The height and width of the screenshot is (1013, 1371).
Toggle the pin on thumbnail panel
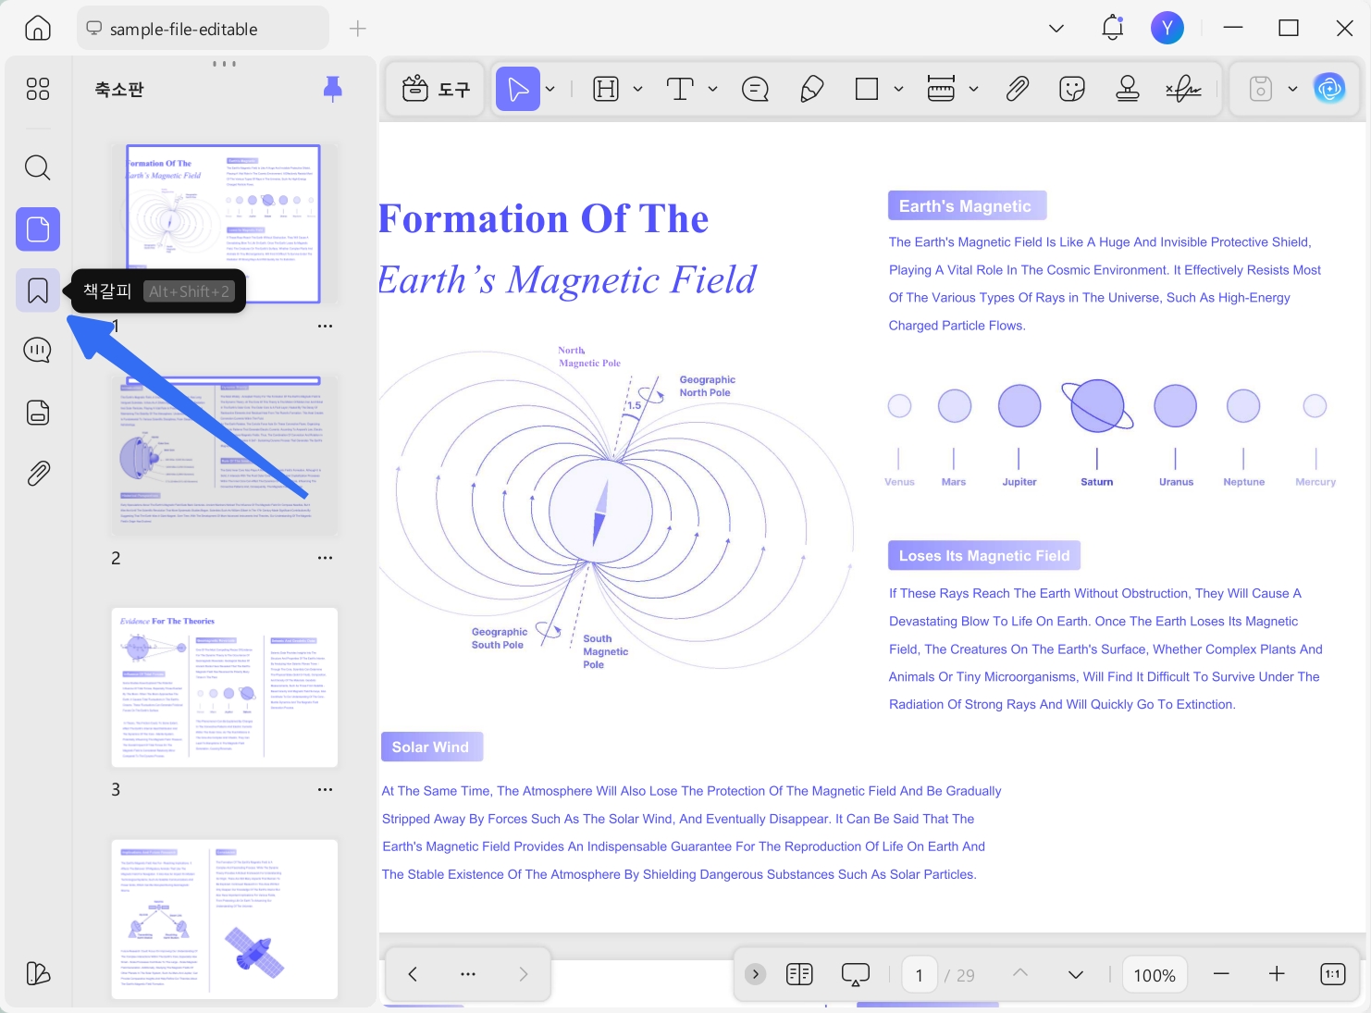[x=333, y=89]
